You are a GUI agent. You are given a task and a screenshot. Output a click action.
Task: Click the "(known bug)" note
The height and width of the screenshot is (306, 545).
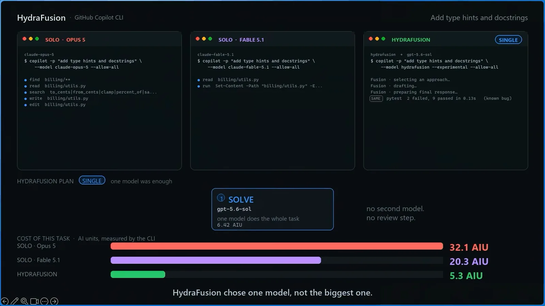point(498,98)
